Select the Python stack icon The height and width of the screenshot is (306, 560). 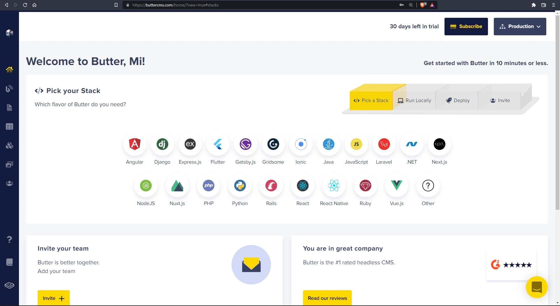point(240,185)
